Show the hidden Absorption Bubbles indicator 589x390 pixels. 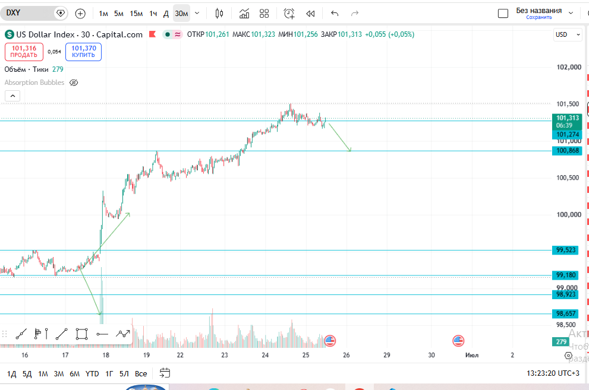[x=74, y=83]
